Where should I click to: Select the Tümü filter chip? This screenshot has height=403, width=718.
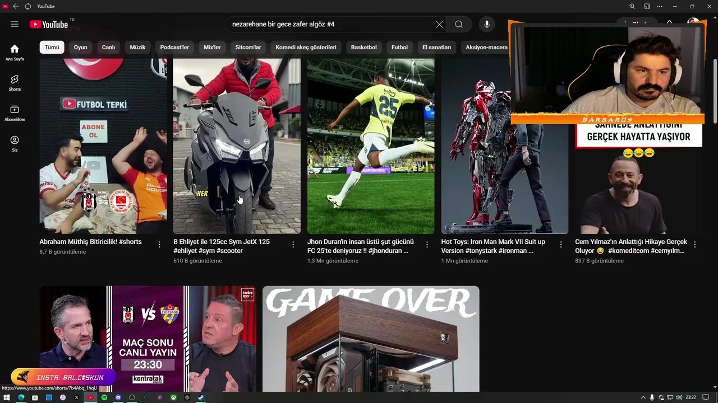[x=52, y=48]
